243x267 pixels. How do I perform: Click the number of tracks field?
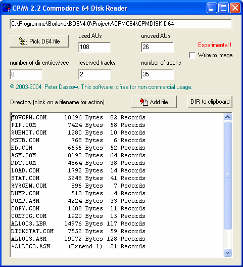coord(157,74)
